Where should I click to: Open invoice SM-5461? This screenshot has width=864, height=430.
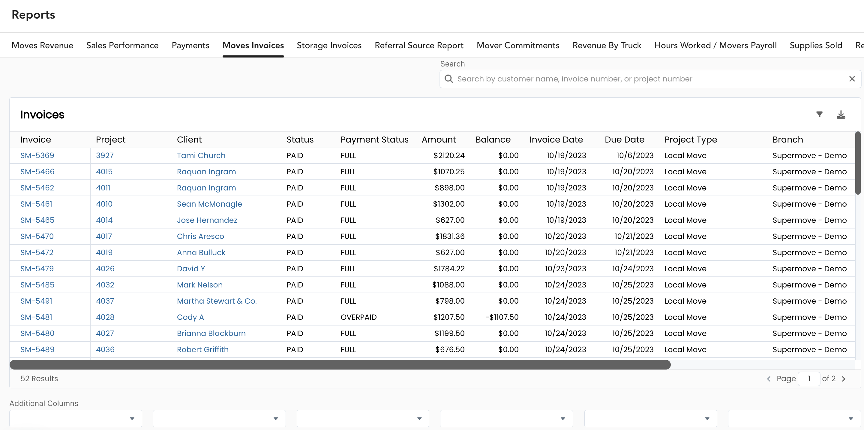pyautogui.click(x=36, y=204)
